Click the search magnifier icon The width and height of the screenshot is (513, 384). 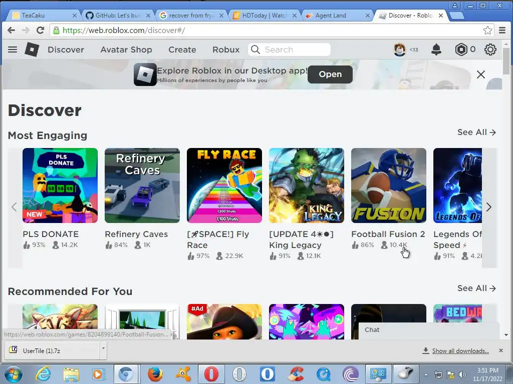click(255, 49)
